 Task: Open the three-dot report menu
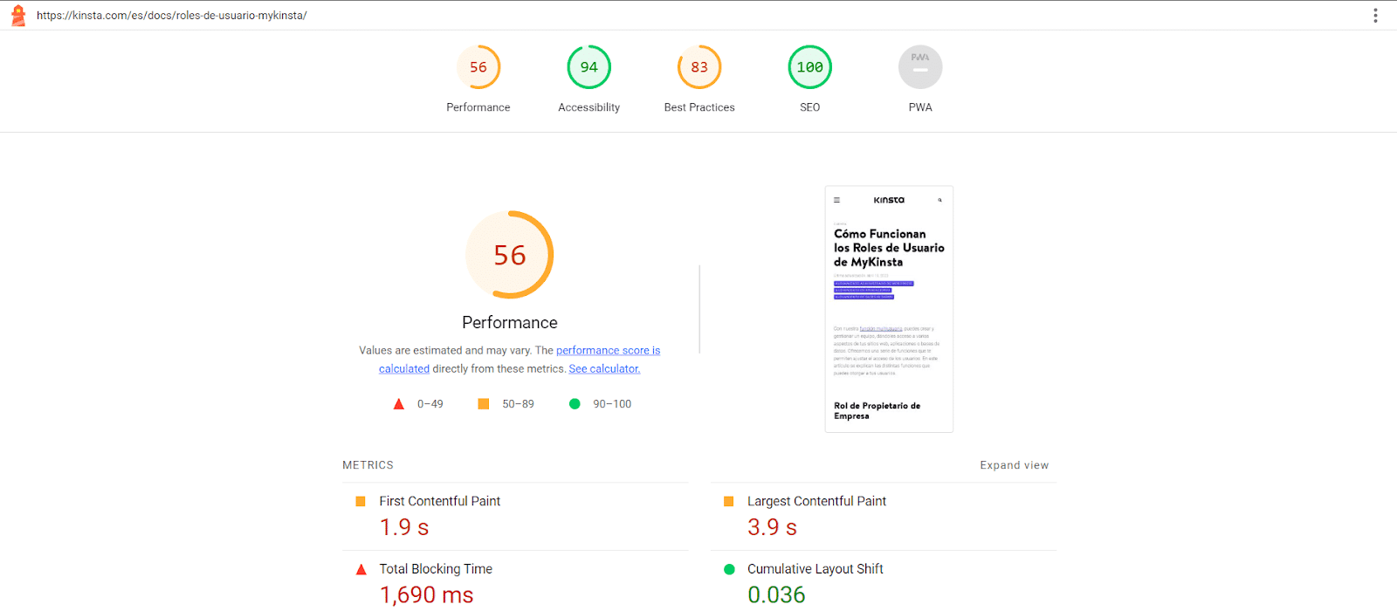click(x=1375, y=16)
